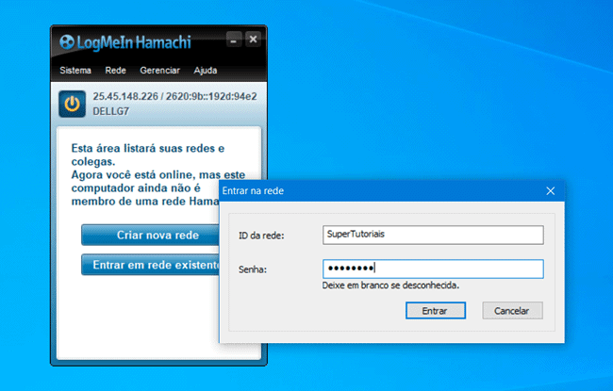This screenshot has height=391, width=613.
Task: Click the Deixe em branco hint text
Action: 396,285
